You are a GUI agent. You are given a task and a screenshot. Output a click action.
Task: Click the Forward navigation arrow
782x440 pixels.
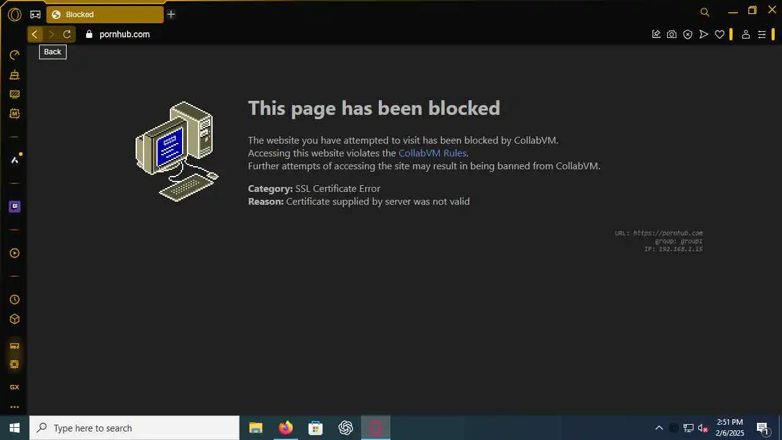pyautogui.click(x=51, y=34)
